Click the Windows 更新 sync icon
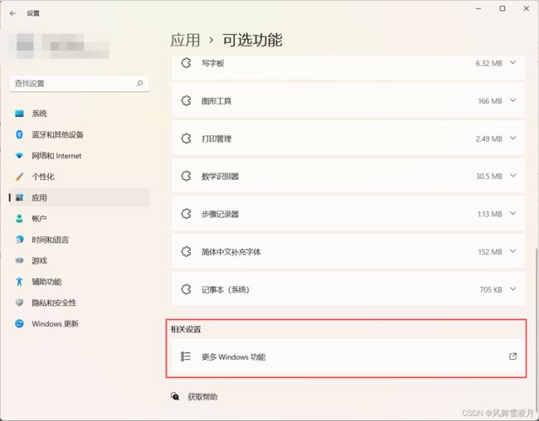This screenshot has height=421, width=539. pyautogui.click(x=19, y=323)
